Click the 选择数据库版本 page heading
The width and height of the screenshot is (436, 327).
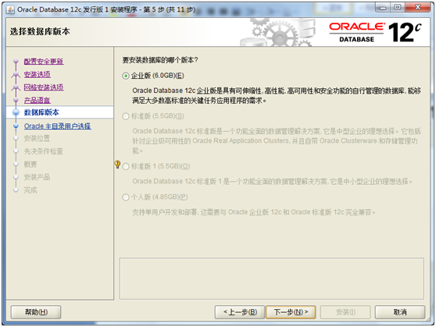(40, 32)
